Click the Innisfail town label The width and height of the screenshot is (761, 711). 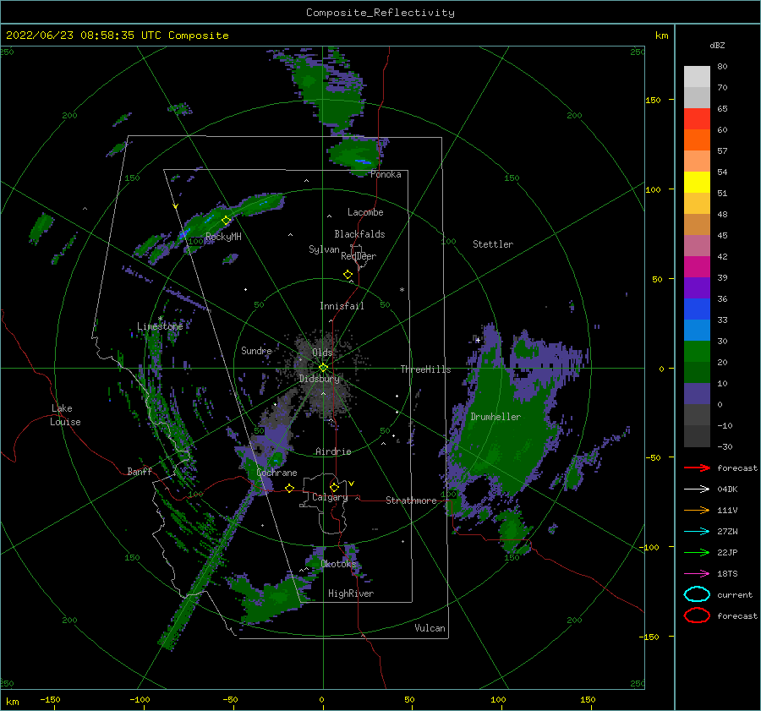click(x=342, y=306)
